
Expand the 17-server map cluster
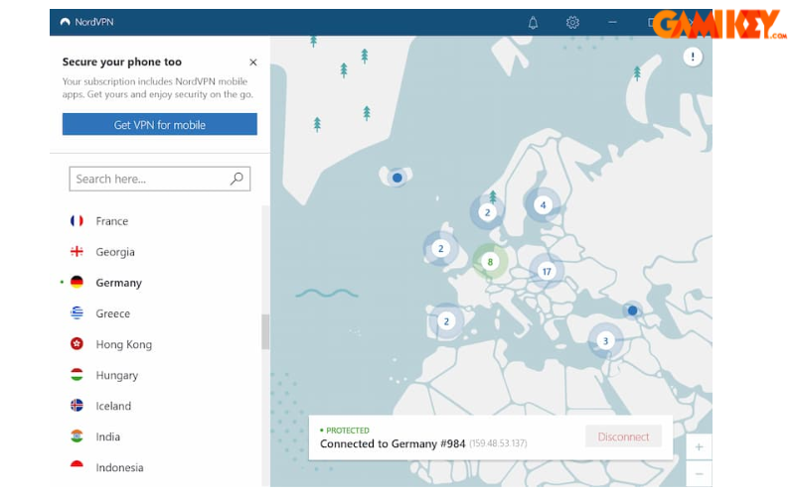546,271
